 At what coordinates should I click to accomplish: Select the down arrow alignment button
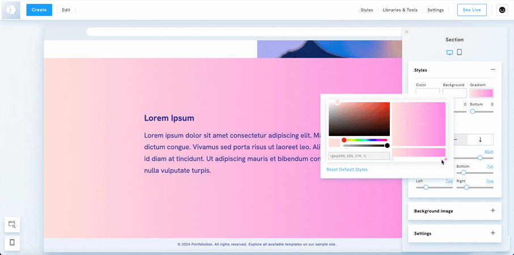click(x=480, y=139)
